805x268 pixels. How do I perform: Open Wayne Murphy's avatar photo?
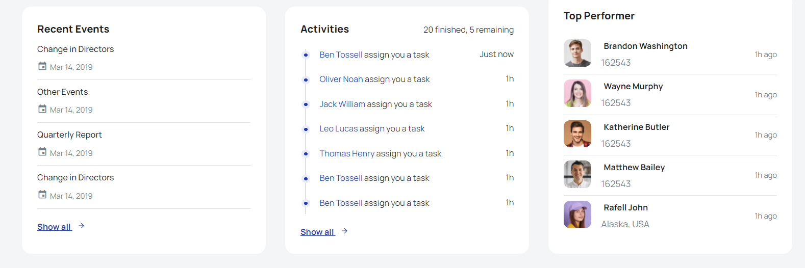pyautogui.click(x=577, y=93)
